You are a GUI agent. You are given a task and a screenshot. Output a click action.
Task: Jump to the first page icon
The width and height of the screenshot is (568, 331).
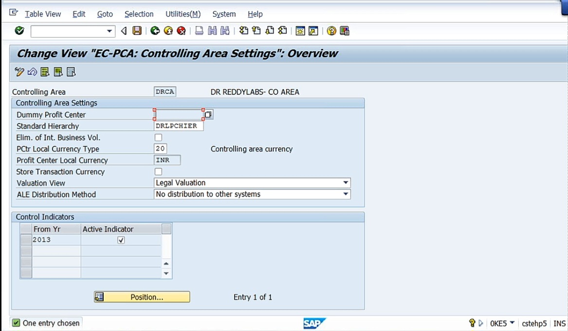[244, 31]
